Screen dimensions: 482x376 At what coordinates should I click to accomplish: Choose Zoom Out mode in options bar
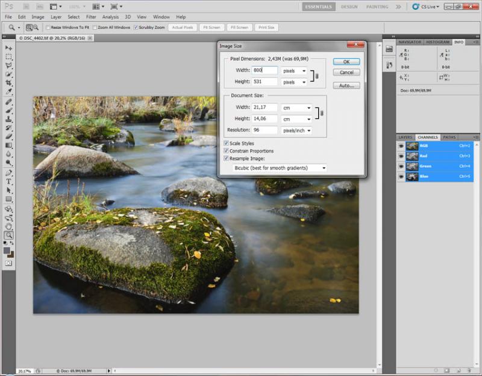click(36, 27)
